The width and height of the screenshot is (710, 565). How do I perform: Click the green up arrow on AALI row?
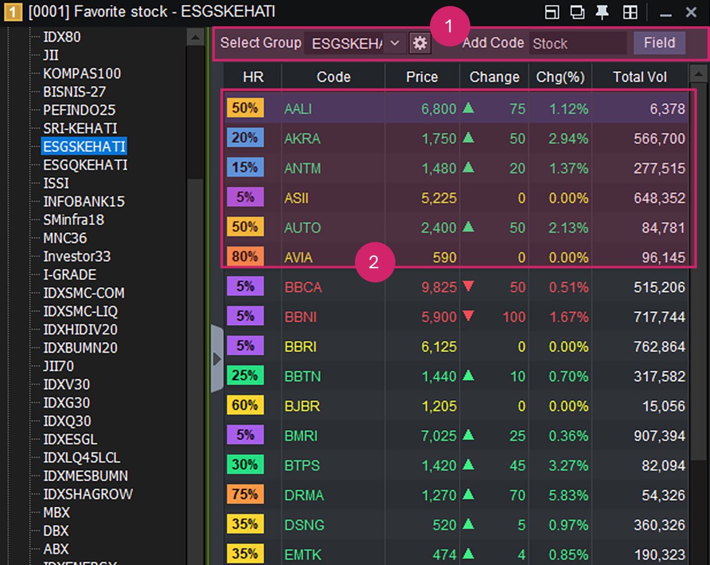[468, 108]
